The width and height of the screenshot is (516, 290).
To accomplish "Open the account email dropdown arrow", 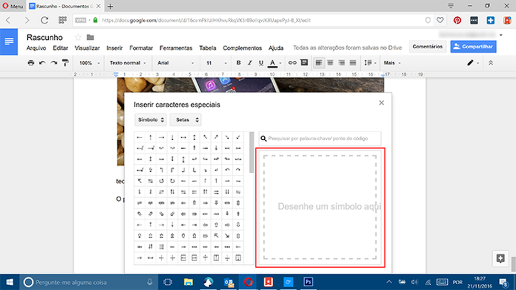I will 501,35.
